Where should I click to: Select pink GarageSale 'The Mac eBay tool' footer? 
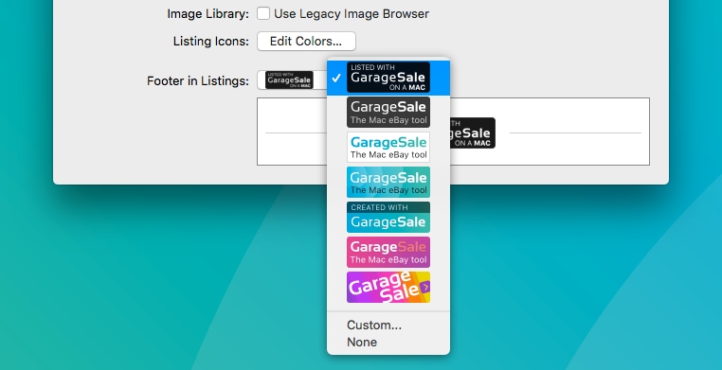pos(388,252)
